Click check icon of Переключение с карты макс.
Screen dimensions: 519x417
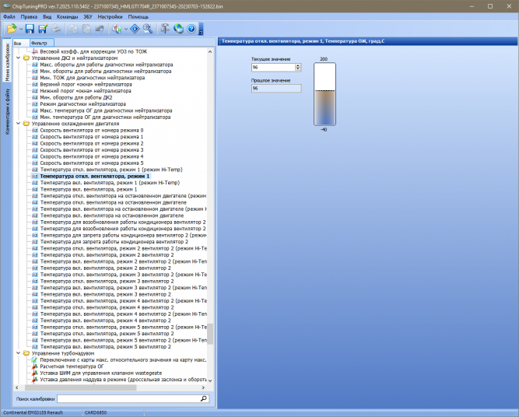[35, 359]
